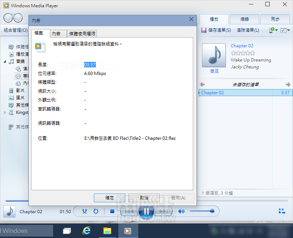
Task: Click Wake Up Dreaming album text
Action: (x=251, y=60)
